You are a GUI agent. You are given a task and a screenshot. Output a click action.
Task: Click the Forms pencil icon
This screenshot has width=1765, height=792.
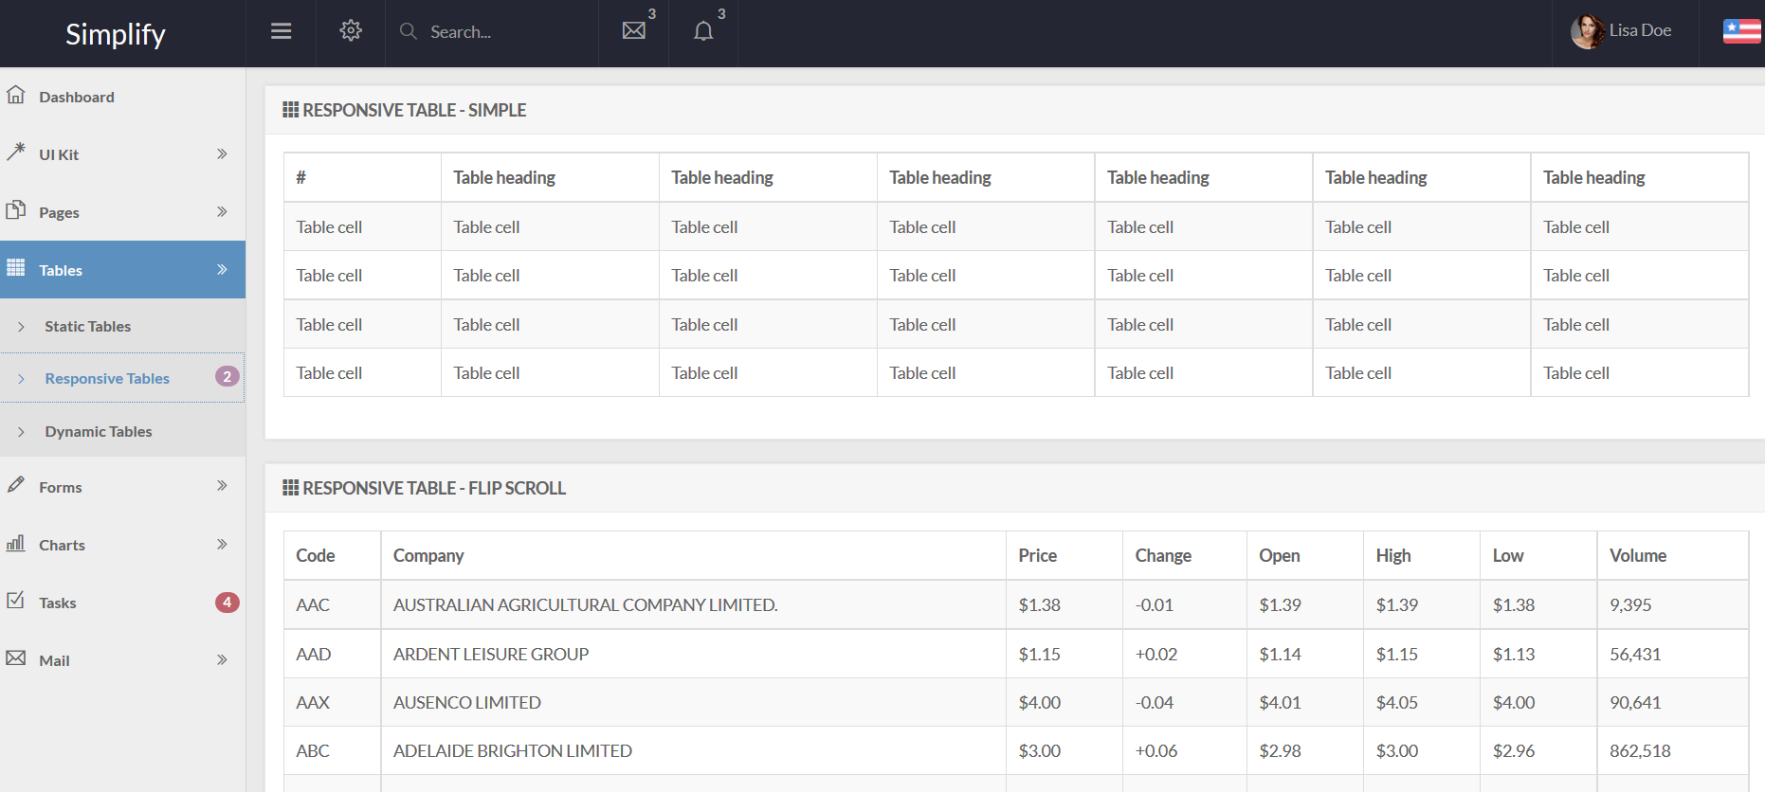(x=16, y=485)
